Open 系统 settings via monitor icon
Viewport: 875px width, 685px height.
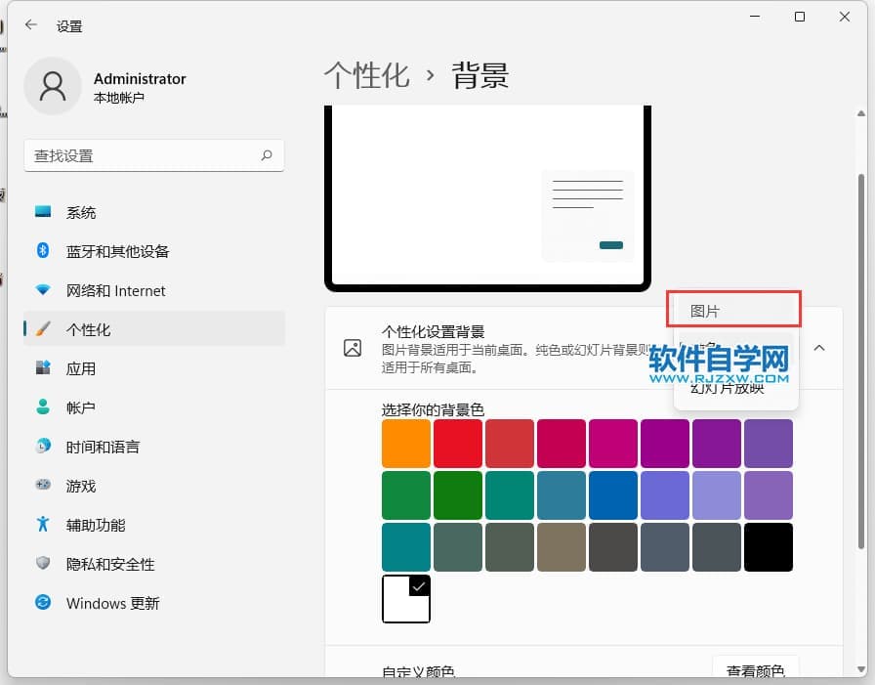click(x=43, y=212)
